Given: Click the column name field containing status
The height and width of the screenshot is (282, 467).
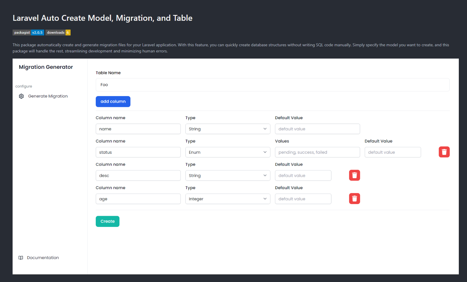Looking at the screenshot, I should [x=138, y=152].
